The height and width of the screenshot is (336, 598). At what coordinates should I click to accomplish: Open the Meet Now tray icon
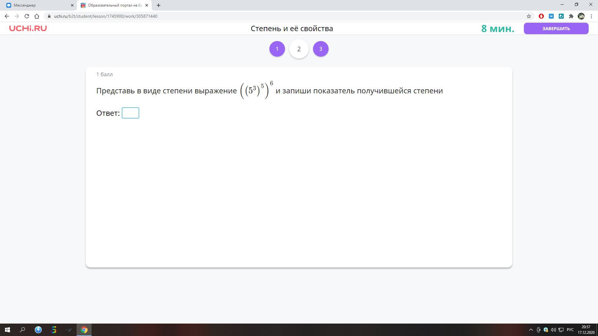coord(539,330)
